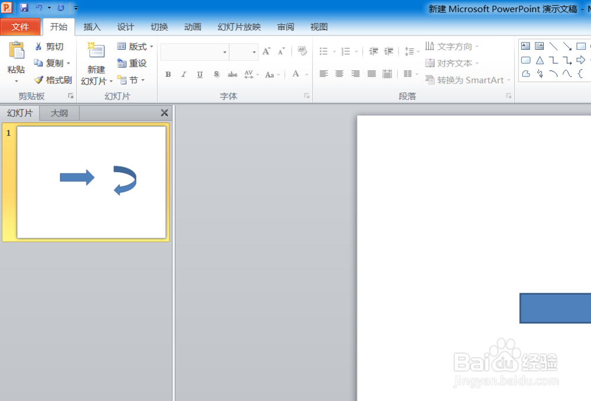Click the Undo arrow icon

39,8
